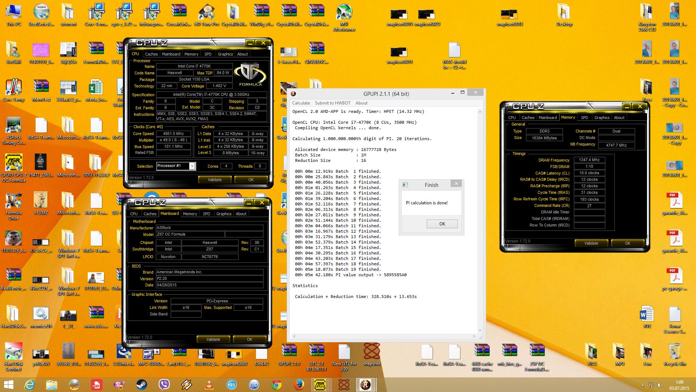The height and width of the screenshot is (392, 696).
Task: Open the Recycle Bin
Action: pyautogui.click(x=675, y=354)
